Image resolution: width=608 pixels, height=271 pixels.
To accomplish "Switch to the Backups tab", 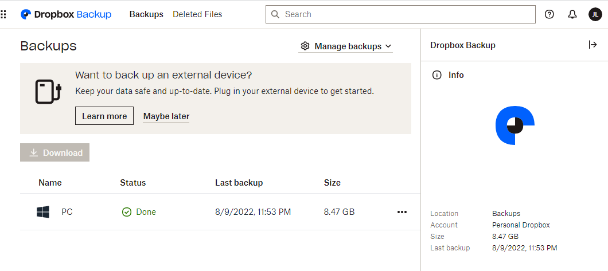I will coord(146,14).
